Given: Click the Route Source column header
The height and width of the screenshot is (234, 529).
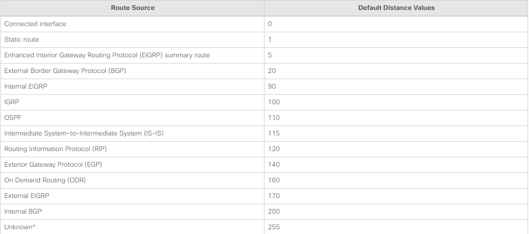Looking at the screenshot, I should (x=133, y=8).
